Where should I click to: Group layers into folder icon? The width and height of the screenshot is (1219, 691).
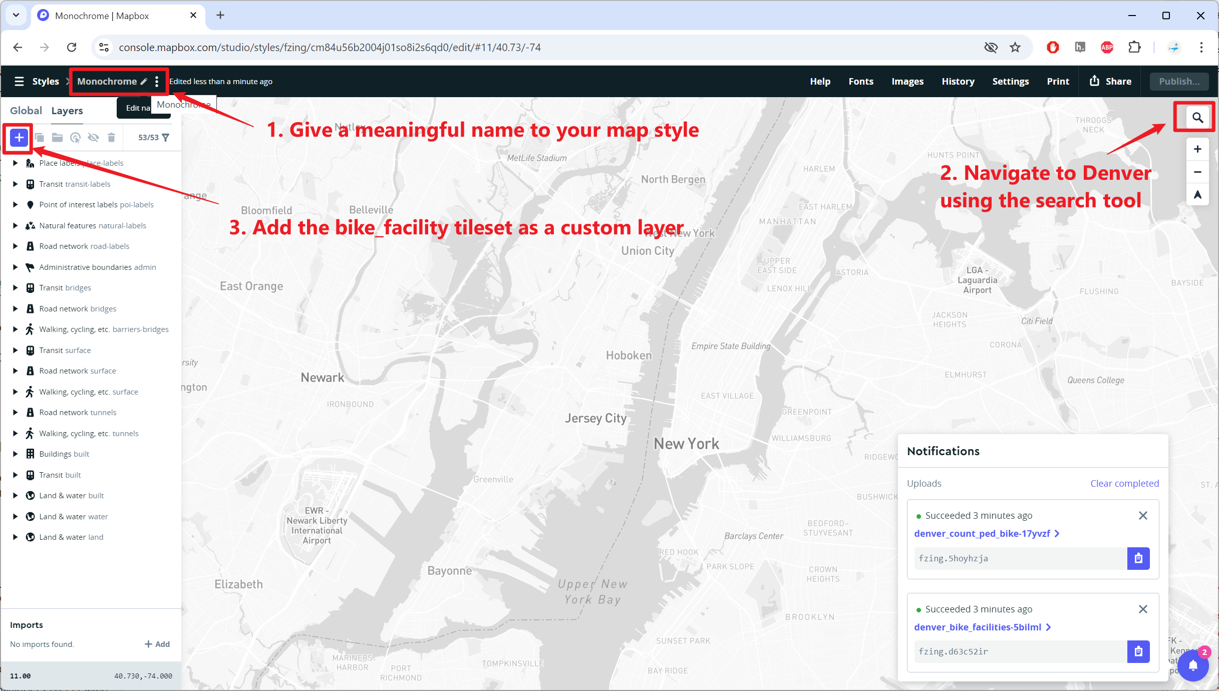(x=58, y=137)
